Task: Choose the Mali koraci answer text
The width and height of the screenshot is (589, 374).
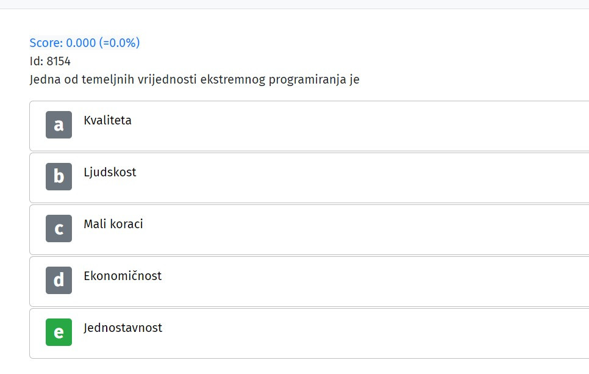Action: point(113,224)
